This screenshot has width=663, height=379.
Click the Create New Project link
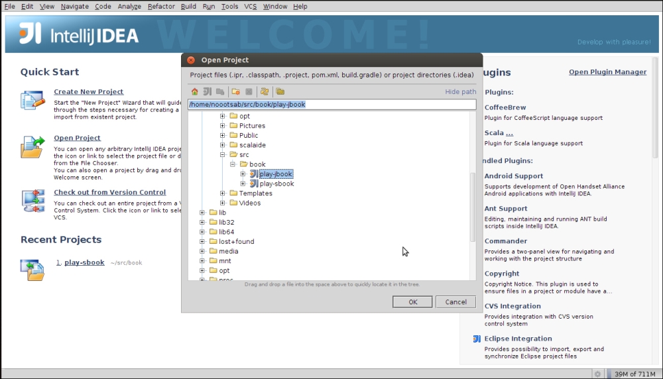click(x=88, y=91)
